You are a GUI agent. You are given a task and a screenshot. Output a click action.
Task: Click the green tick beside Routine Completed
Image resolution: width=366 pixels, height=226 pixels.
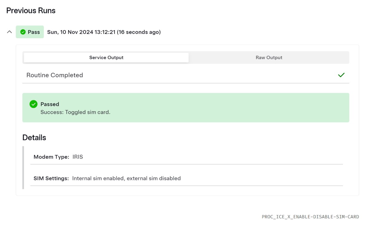(x=341, y=75)
